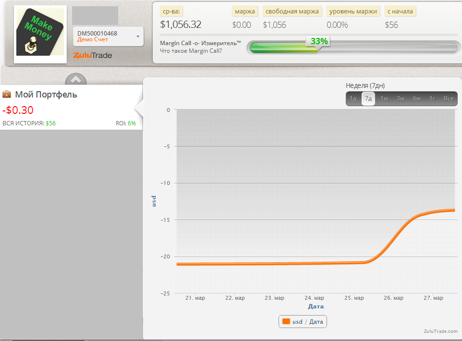
Task: Click the ZuluTrade logo
Action: (93, 55)
